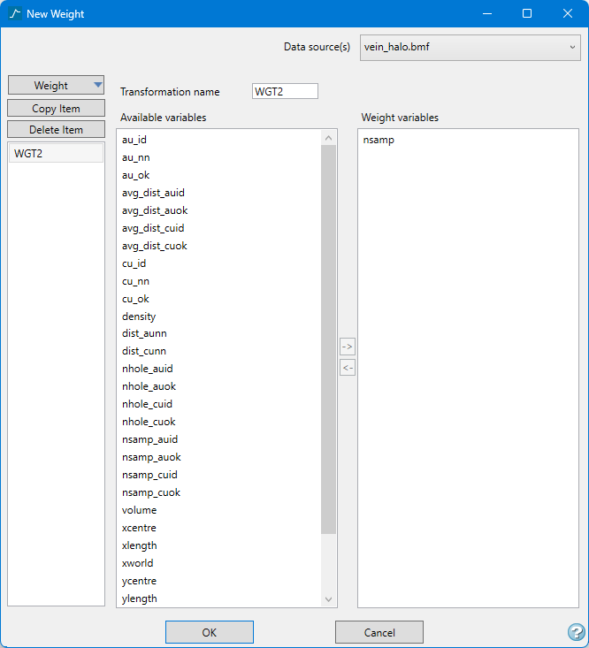Remove weight variable with <- arrow button
Screen dimensions: 589x648
point(348,367)
